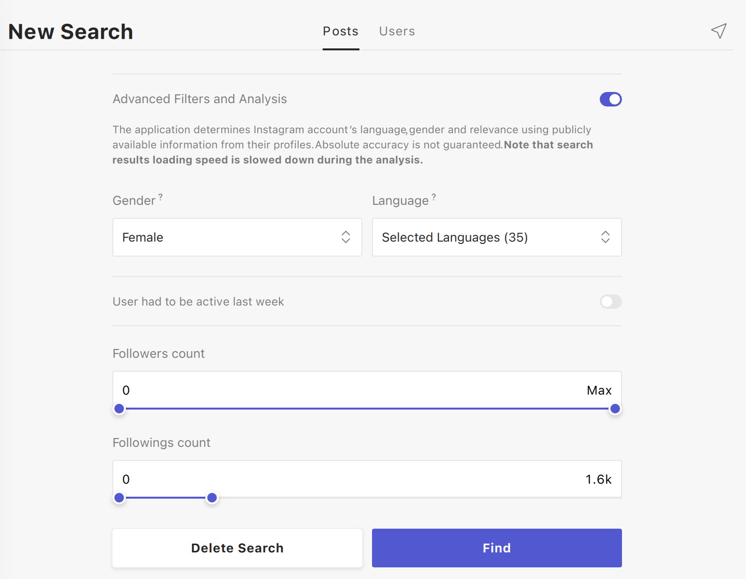The width and height of the screenshot is (746, 579).
Task: Click Followers count maximum slider handle
Action: 615,409
